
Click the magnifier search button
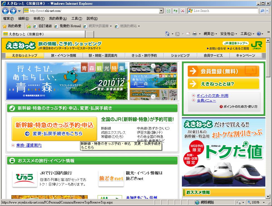pos(262,11)
